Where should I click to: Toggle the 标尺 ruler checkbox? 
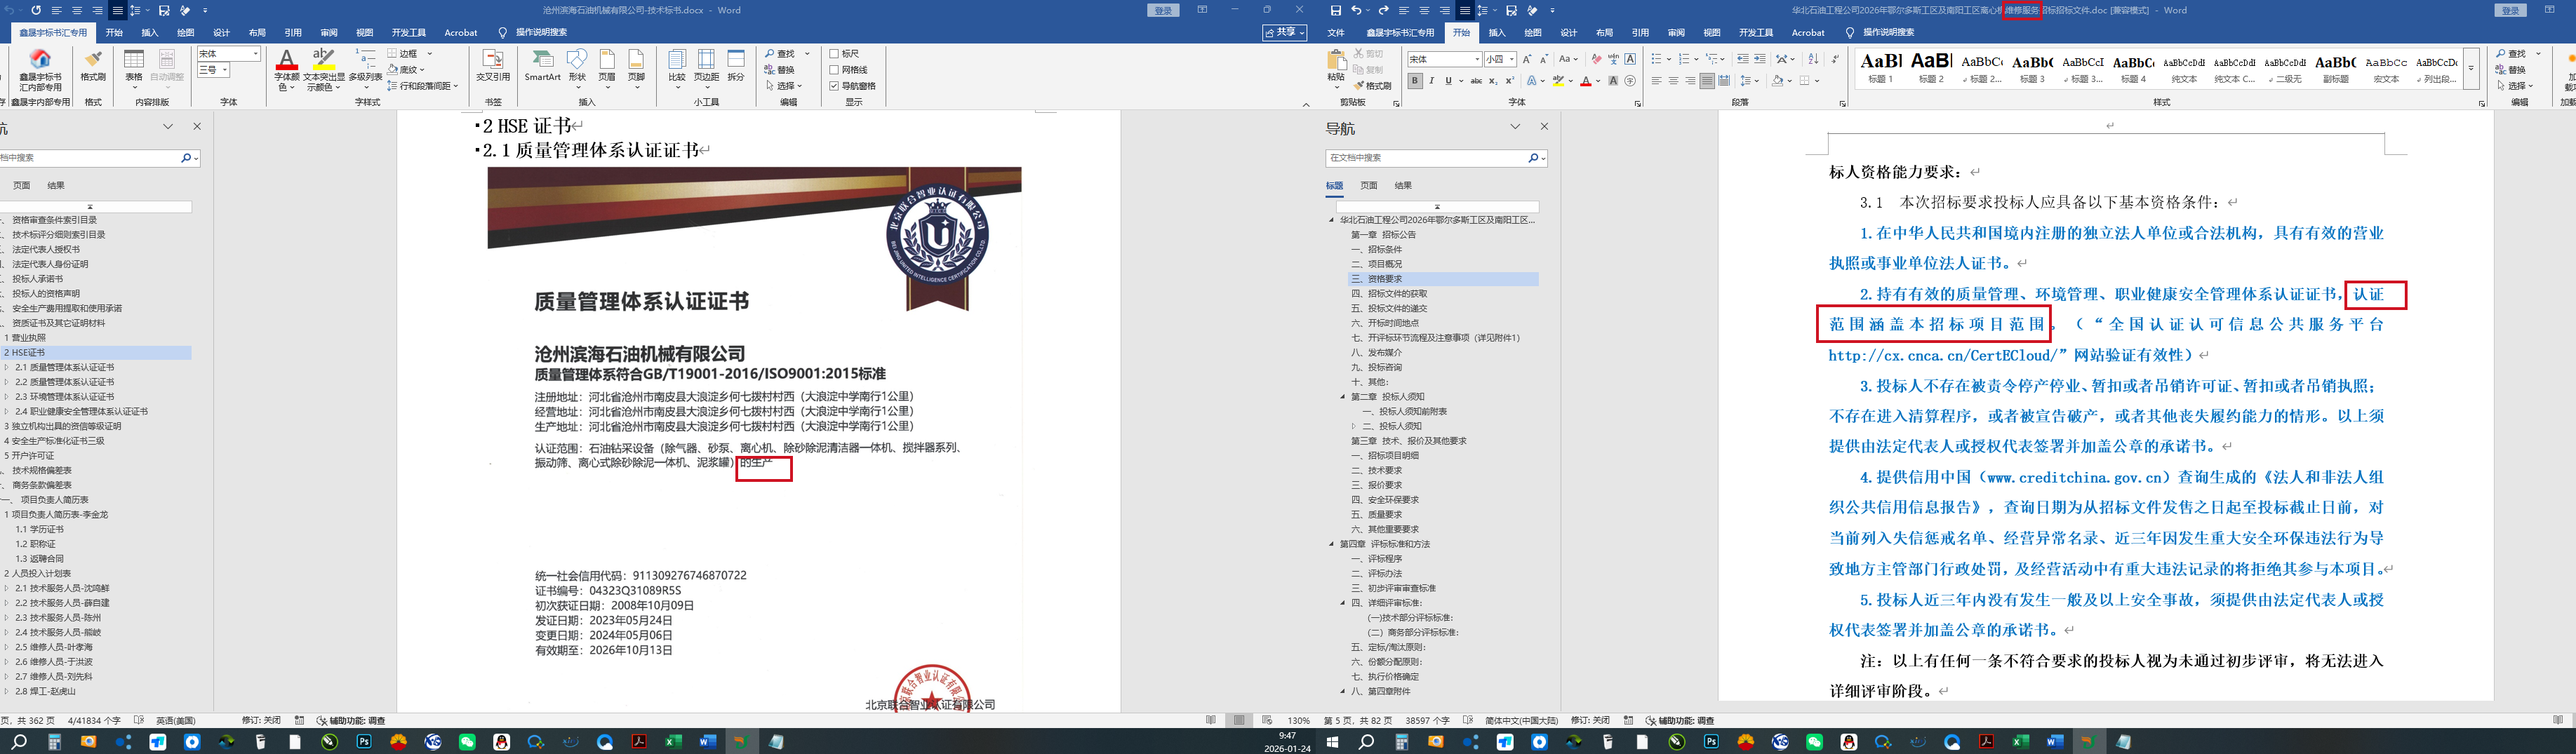(834, 54)
